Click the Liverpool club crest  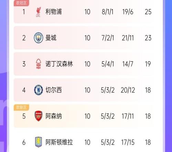click(39, 12)
